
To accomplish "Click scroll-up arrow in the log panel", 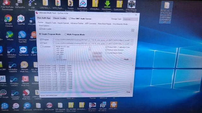I will pos(133,66).
